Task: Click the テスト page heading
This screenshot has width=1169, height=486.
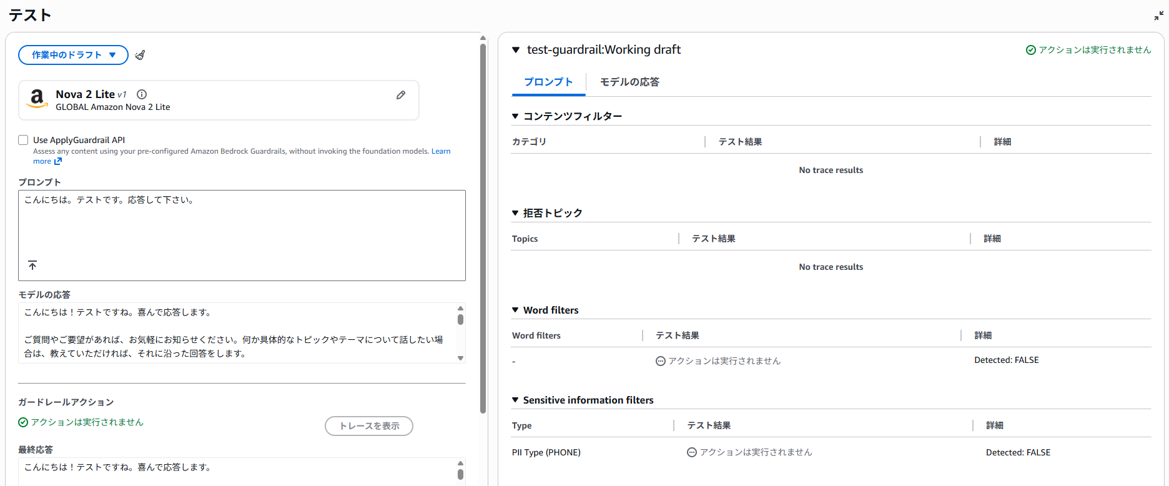Action: tap(30, 15)
